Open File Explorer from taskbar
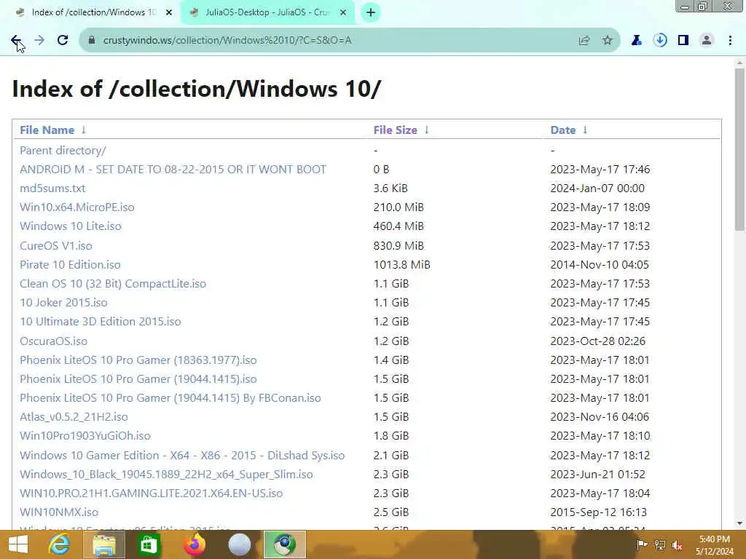The width and height of the screenshot is (746, 559). click(x=103, y=544)
